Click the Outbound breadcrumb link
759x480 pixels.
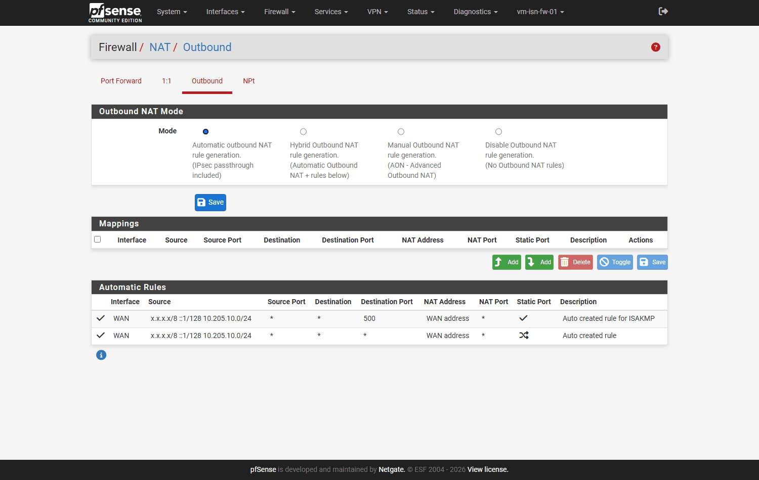point(207,47)
